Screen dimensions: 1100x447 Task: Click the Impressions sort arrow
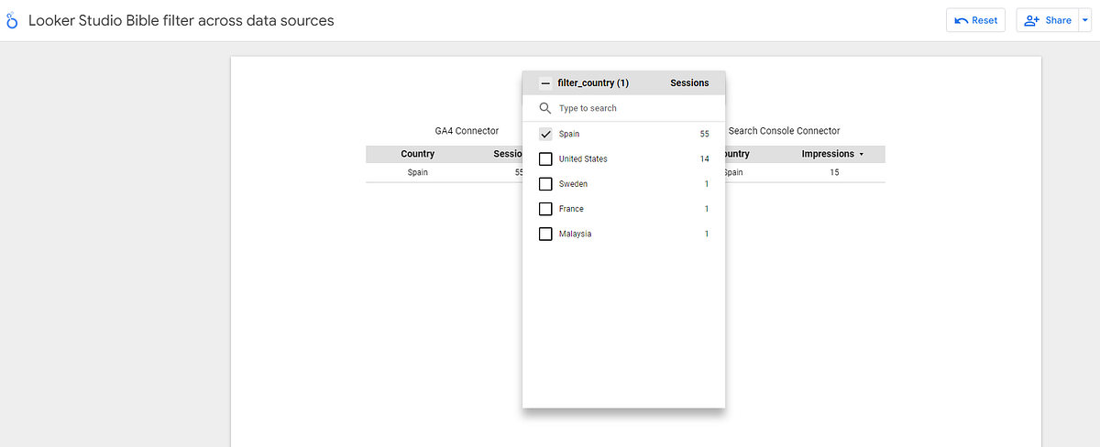(861, 155)
